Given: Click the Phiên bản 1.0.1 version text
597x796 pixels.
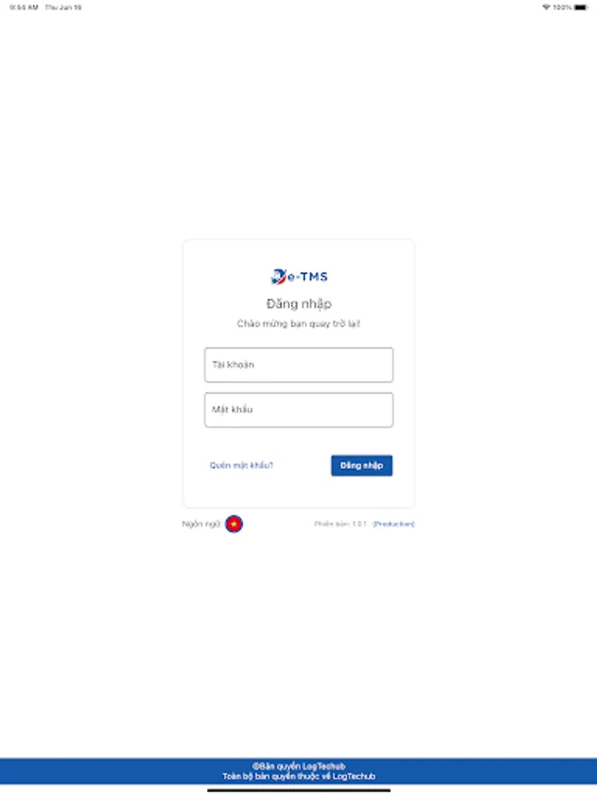Looking at the screenshot, I should click(x=341, y=524).
